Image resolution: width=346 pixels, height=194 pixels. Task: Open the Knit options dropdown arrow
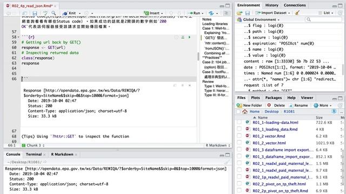pyautogui.click(x=80, y=13)
